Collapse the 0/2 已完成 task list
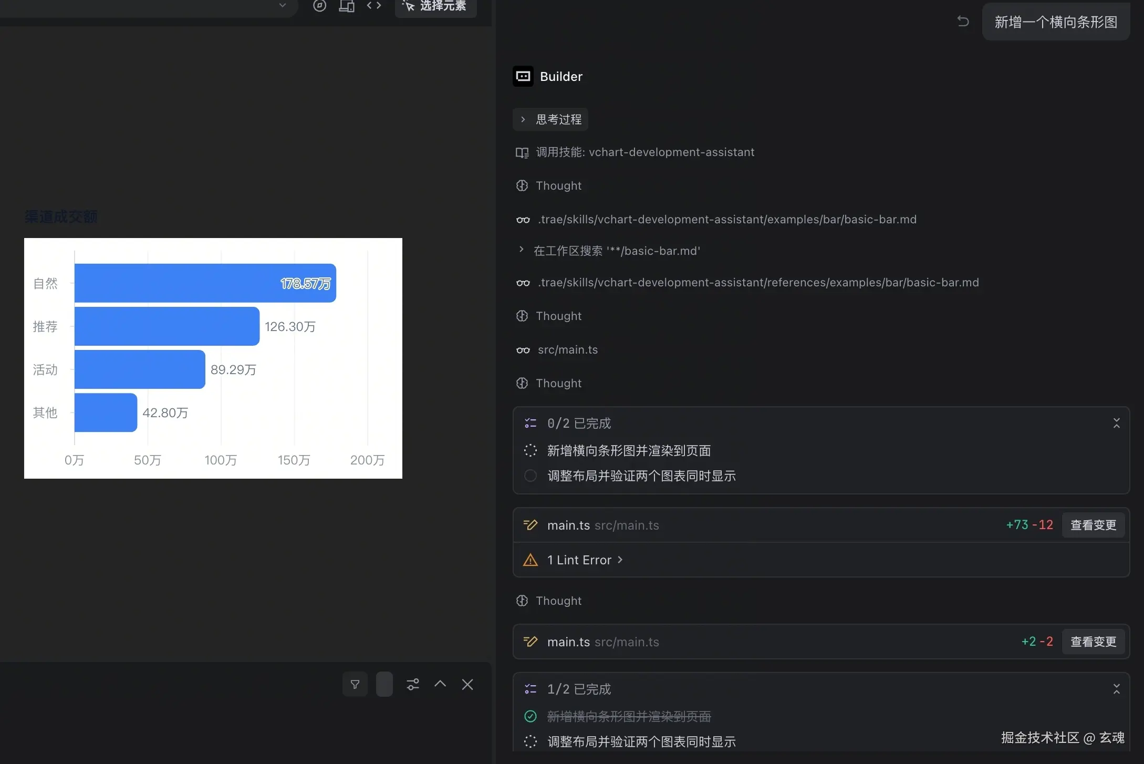This screenshot has width=1144, height=764. (1116, 424)
